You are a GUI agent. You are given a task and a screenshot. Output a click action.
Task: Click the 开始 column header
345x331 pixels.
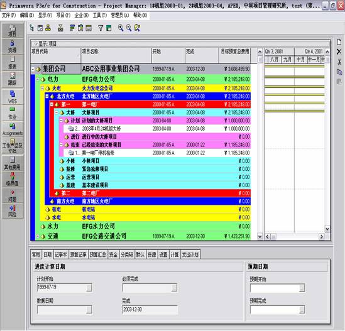168,55
